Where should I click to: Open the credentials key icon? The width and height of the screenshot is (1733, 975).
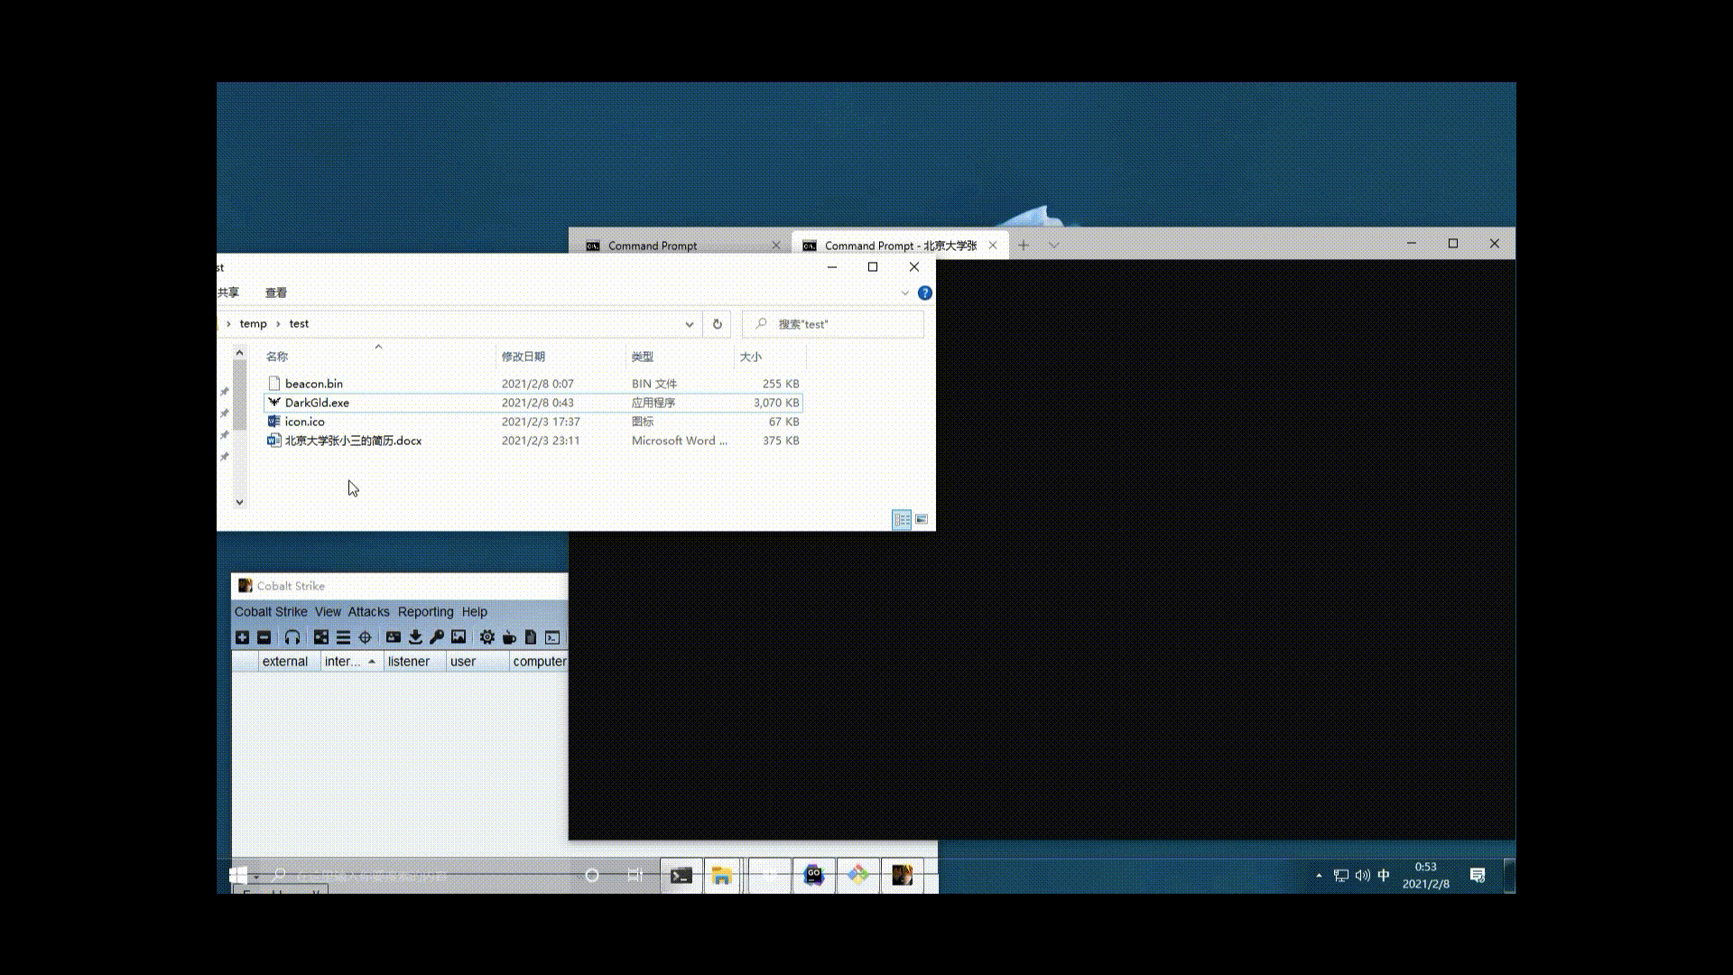(437, 637)
